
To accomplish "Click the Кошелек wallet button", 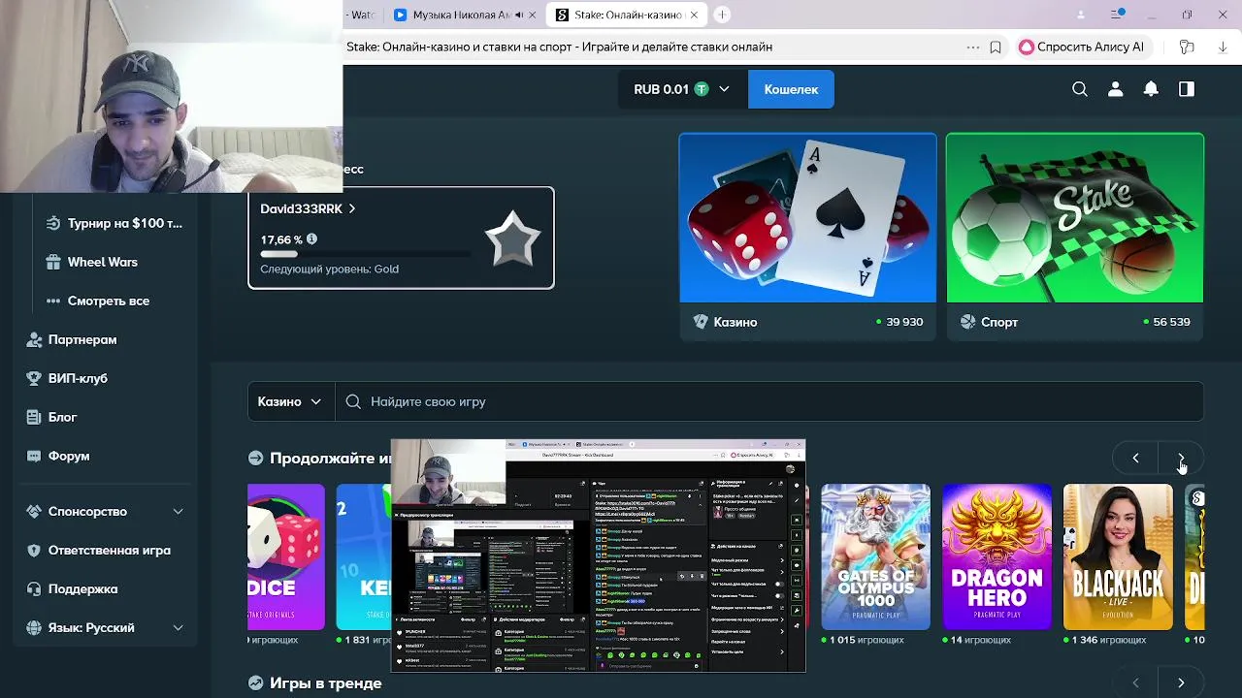I will click(x=791, y=89).
